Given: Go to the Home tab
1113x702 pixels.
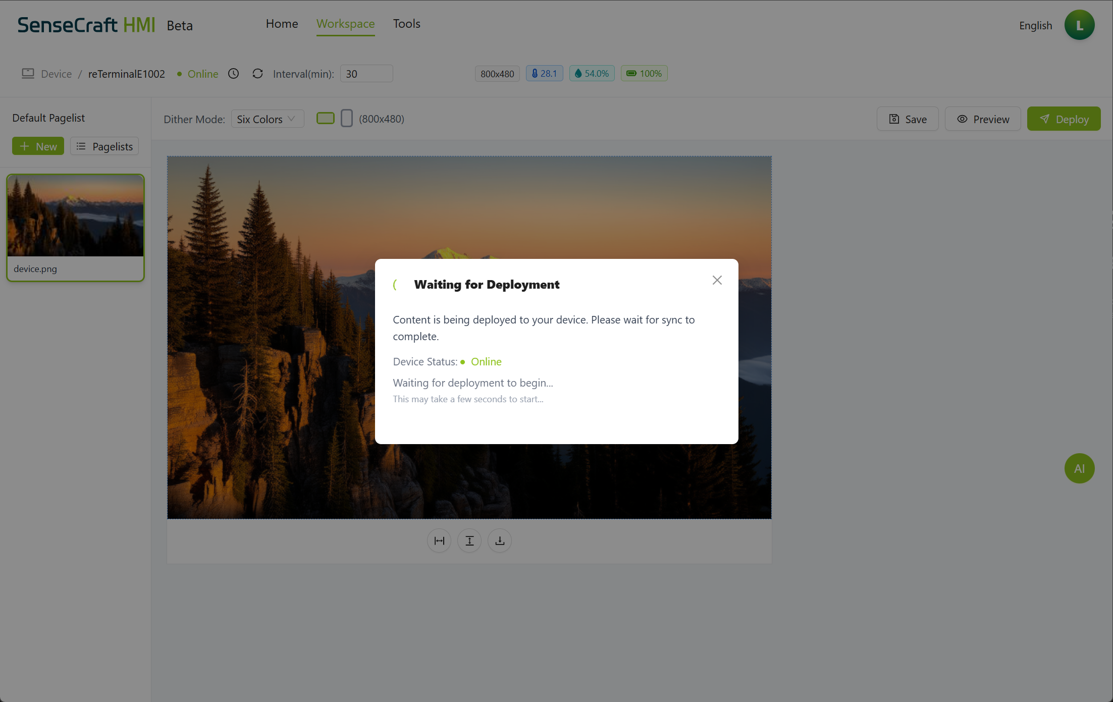Looking at the screenshot, I should click(282, 24).
